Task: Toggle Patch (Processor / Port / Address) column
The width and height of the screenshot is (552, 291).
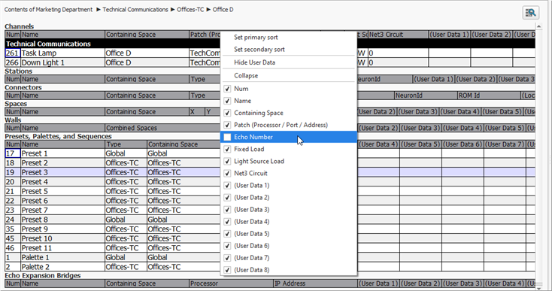Action: pos(227,125)
